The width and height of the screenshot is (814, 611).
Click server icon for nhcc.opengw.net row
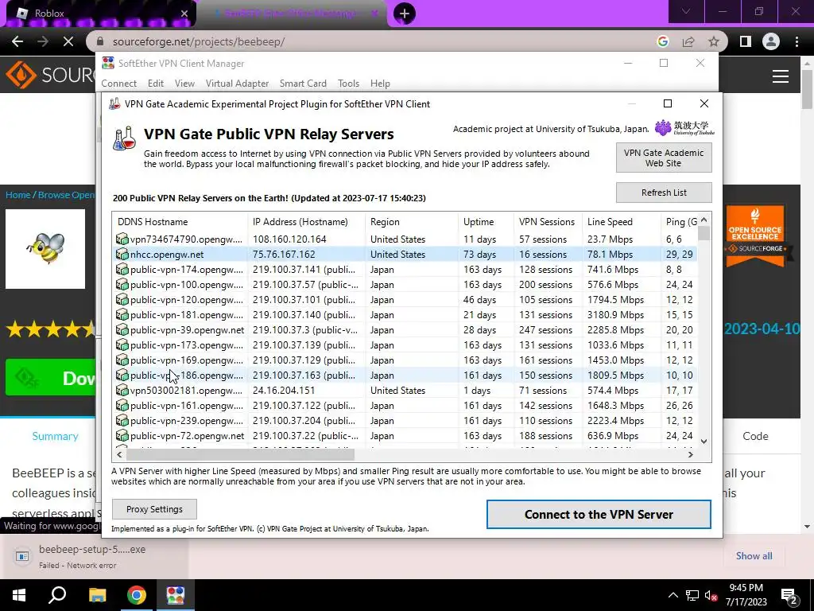pyautogui.click(x=122, y=254)
